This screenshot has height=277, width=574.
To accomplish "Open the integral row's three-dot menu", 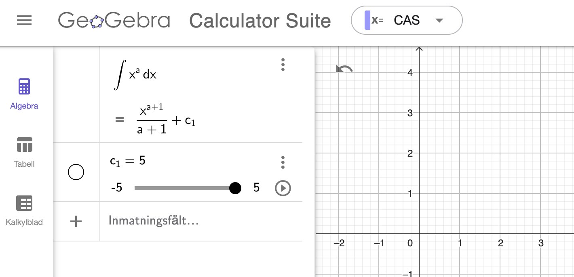I will click(283, 65).
